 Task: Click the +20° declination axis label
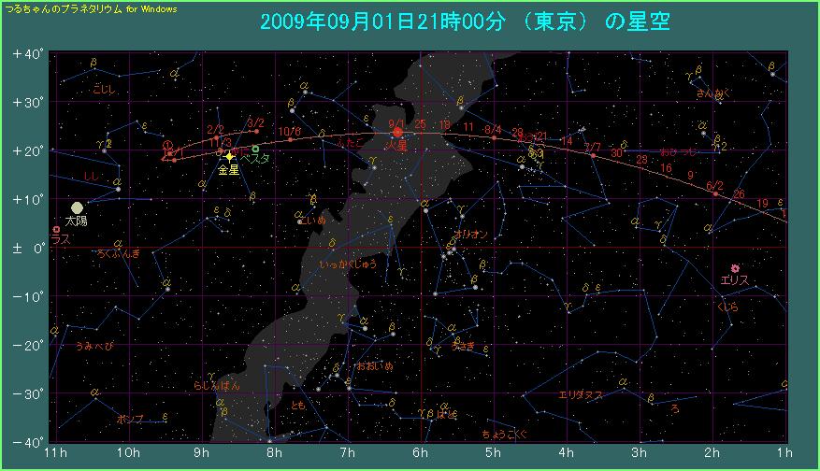pyautogui.click(x=28, y=150)
